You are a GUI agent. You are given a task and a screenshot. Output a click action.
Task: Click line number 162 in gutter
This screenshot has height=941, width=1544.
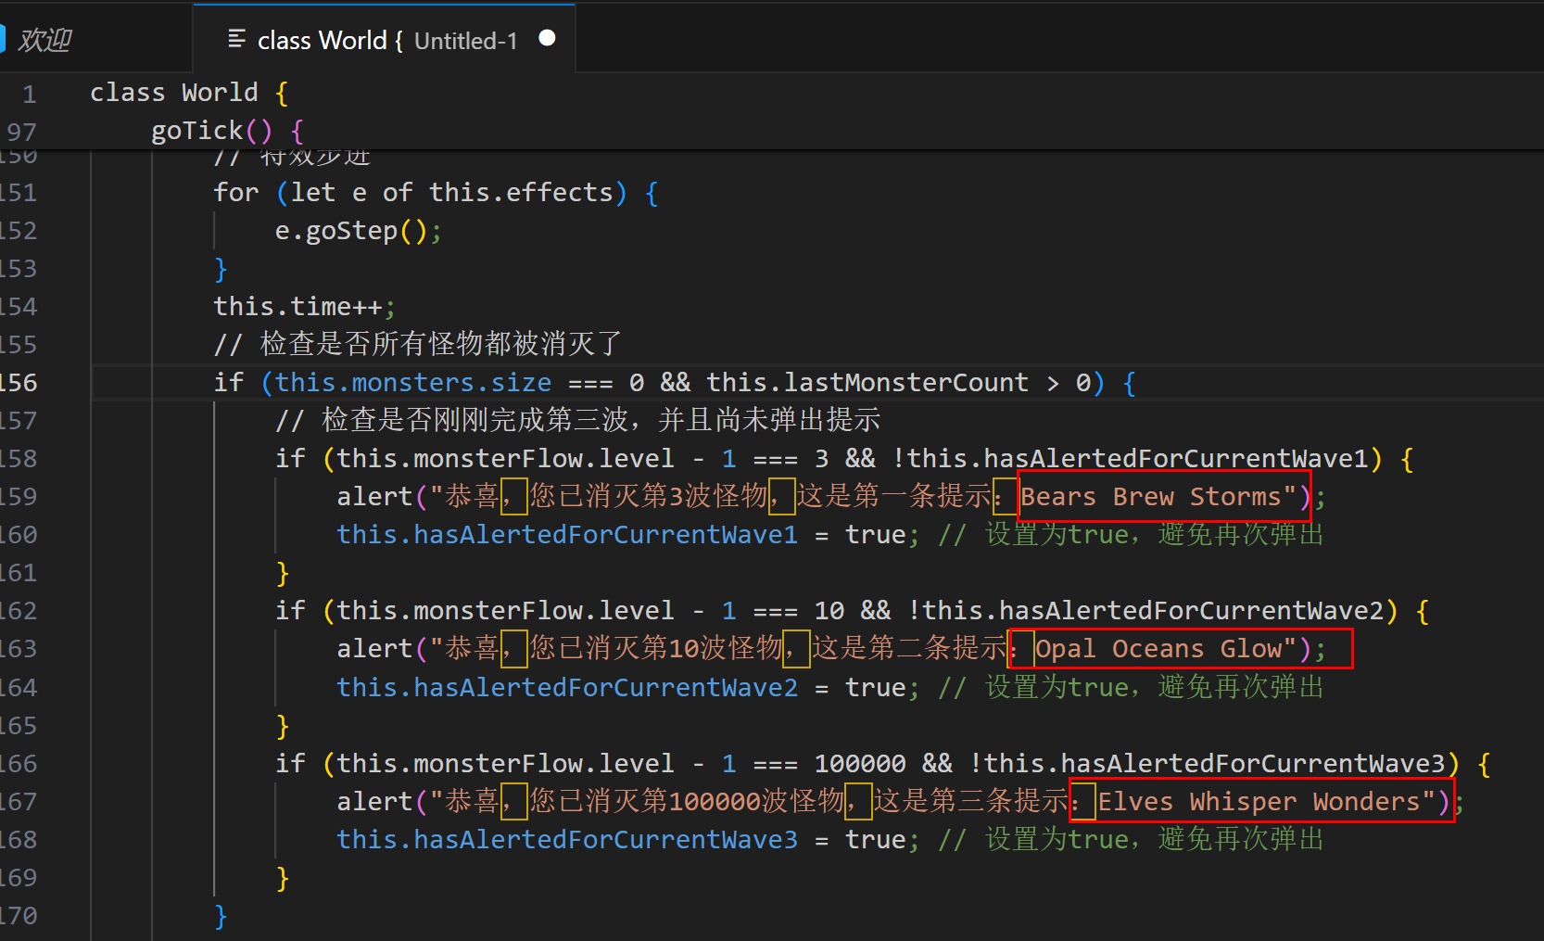click(x=19, y=611)
